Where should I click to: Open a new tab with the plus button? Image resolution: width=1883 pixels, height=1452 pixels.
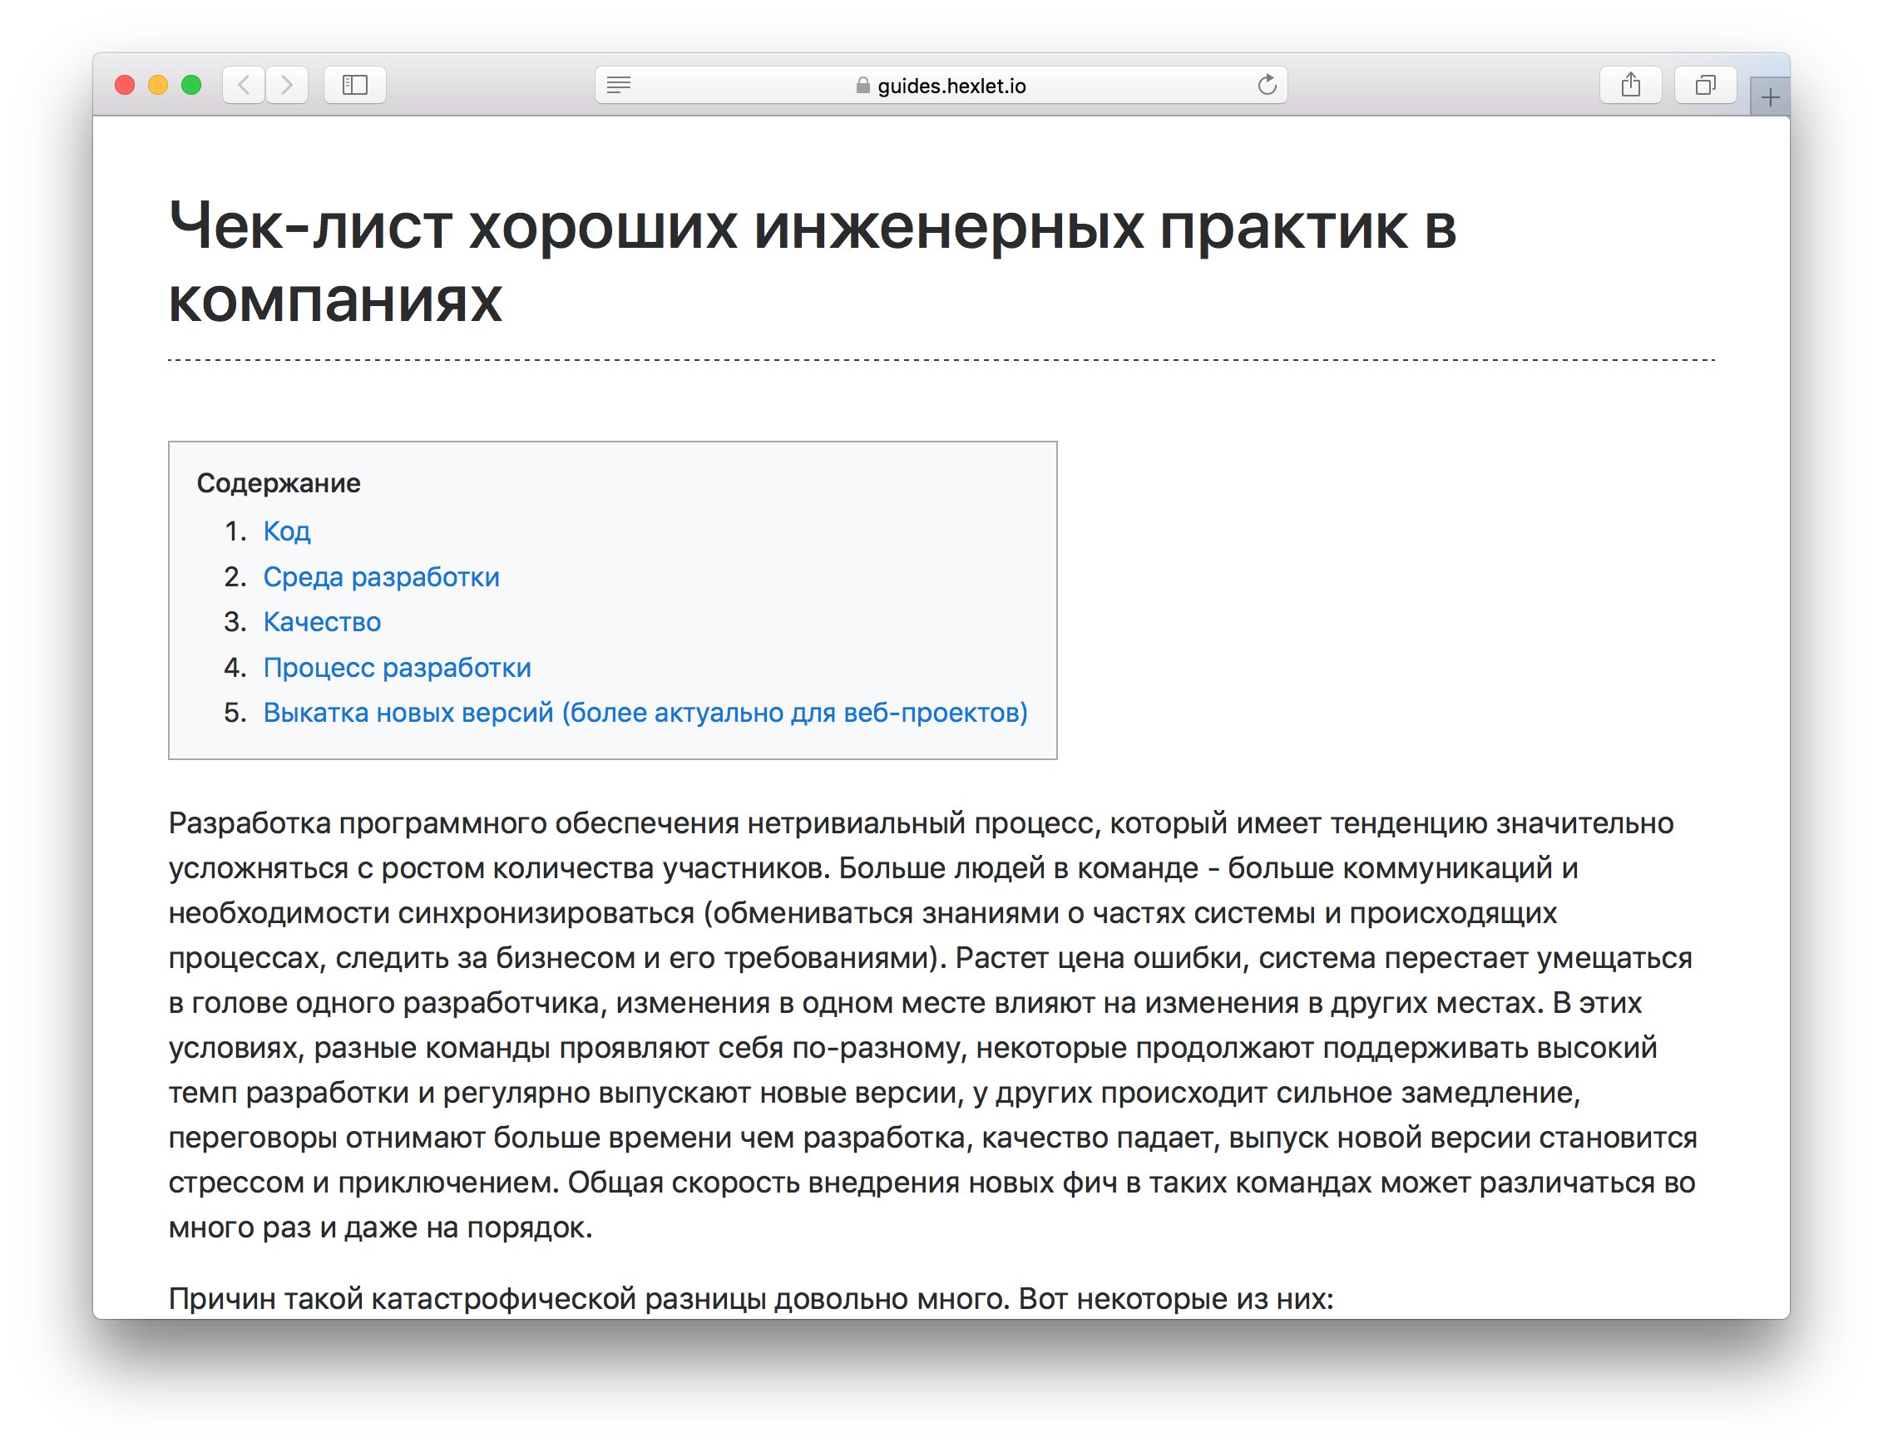coord(1770,96)
